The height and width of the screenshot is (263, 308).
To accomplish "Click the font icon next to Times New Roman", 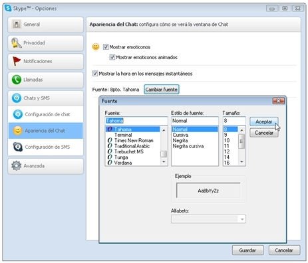I will click(x=110, y=140).
